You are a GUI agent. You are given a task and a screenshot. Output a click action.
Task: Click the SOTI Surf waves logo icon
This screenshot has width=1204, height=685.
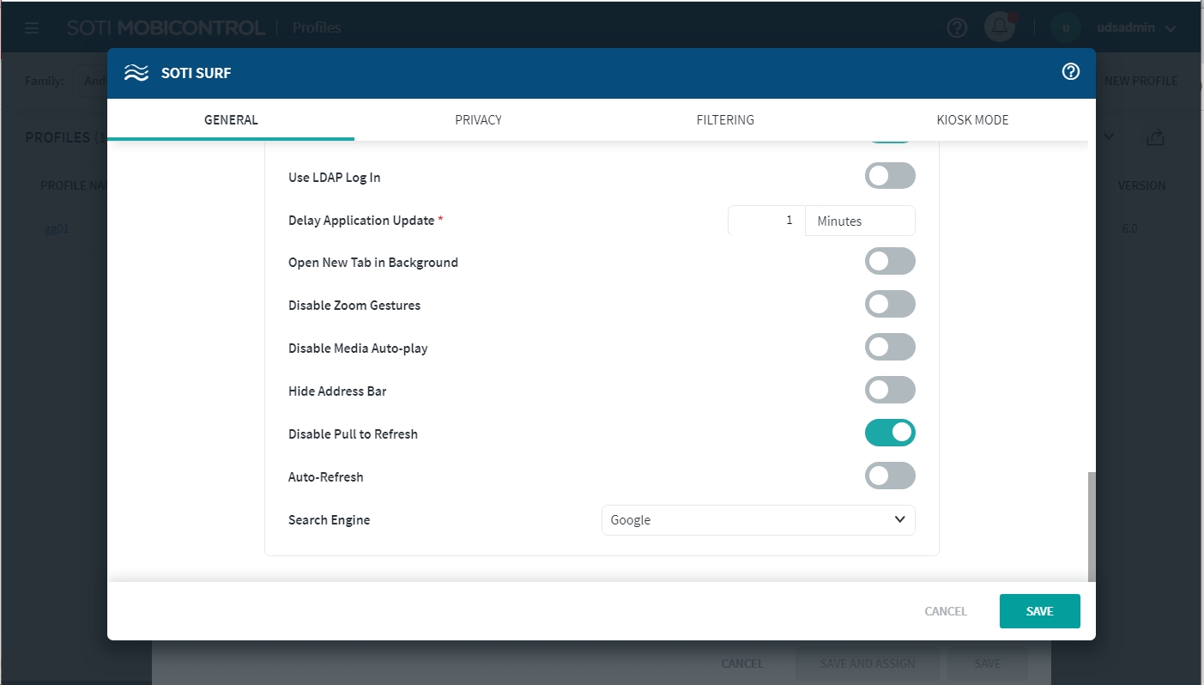coord(136,73)
